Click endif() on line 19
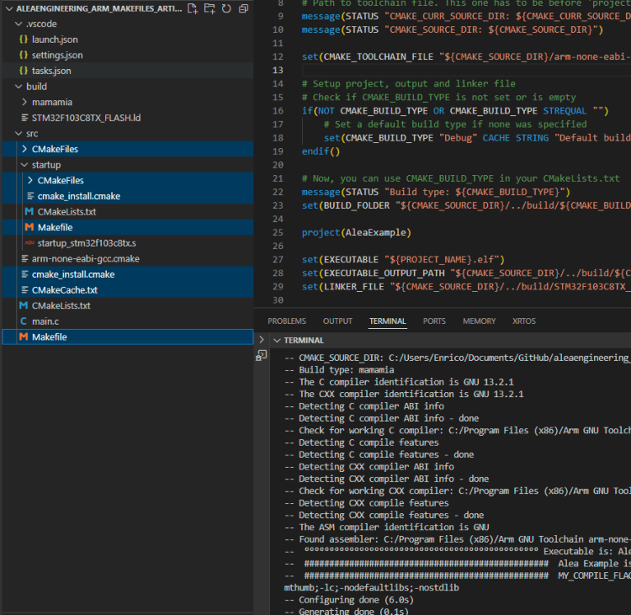The width and height of the screenshot is (631, 615). (321, 151)
